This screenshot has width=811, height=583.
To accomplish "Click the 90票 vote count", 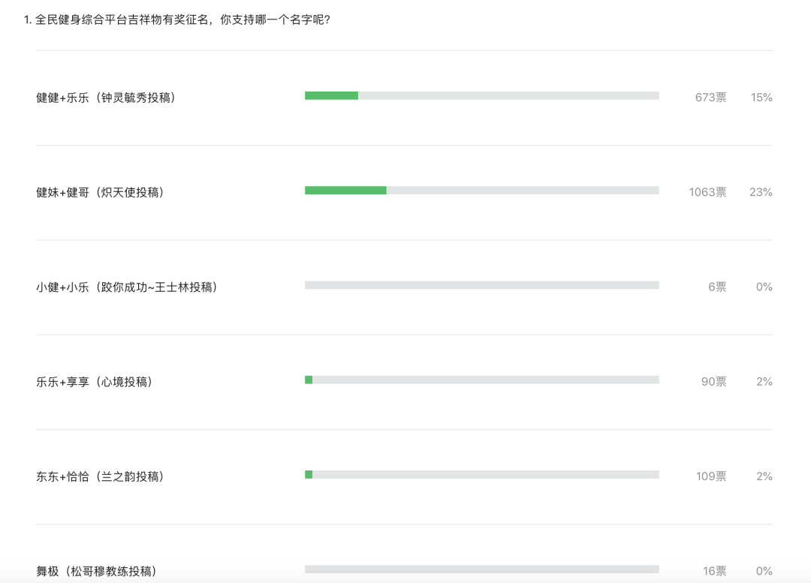I will pos(714,381).
